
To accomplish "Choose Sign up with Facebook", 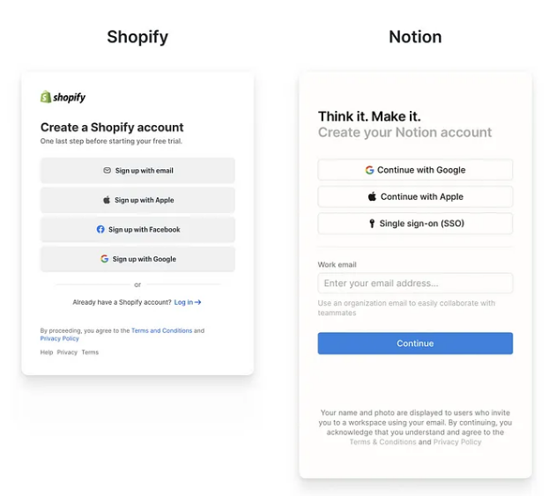I will pyautogui.click(x=137, y=229).
